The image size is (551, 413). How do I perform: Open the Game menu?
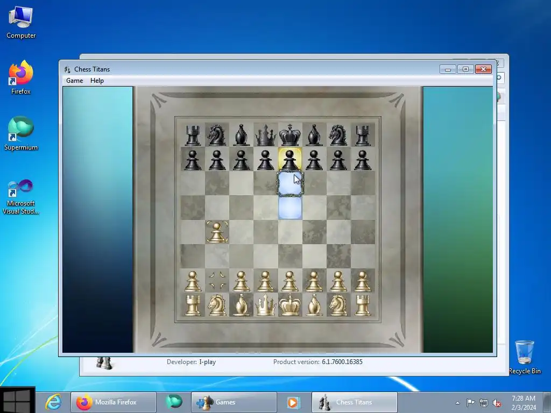point(74,81)
